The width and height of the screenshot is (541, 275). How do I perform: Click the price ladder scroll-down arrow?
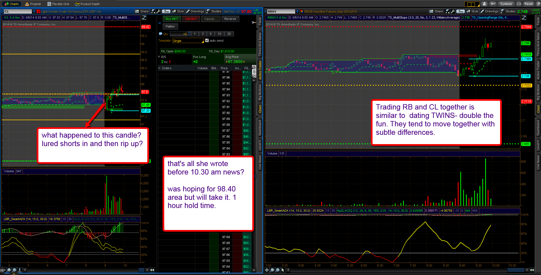coord(254,270)
